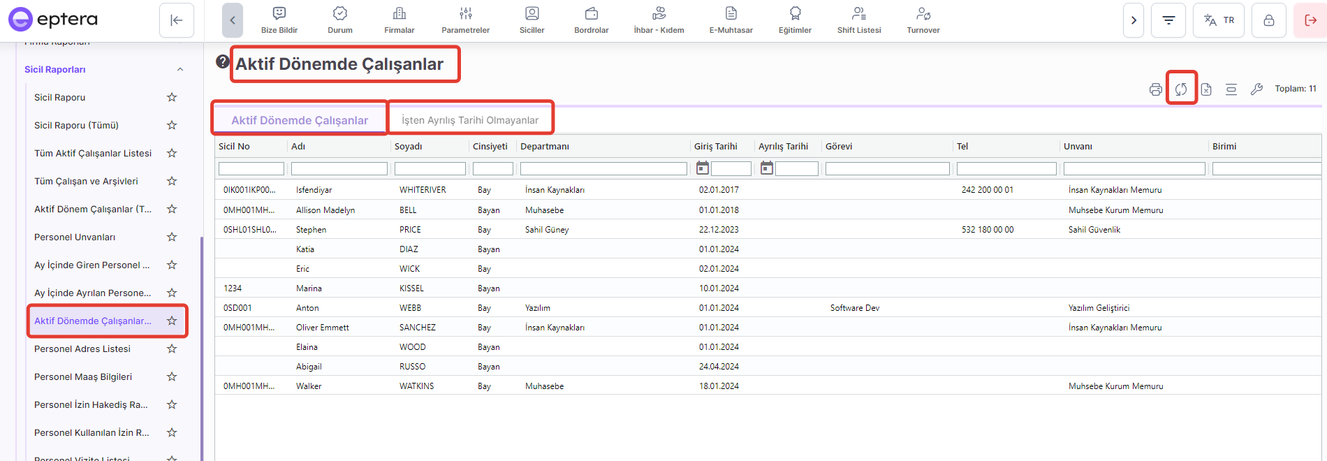Screen dimensions: 1327x461
Task: Toggle favorite star for Personel Unvanları
Action: pos(172,237)
